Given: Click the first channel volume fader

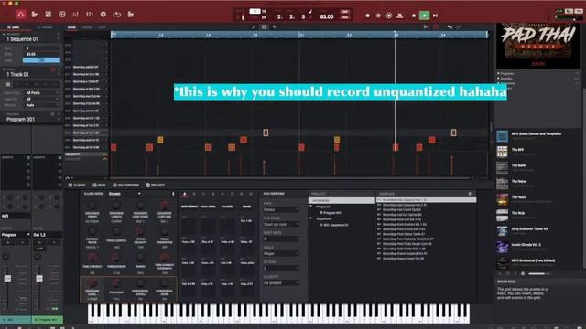Looking at the screenshot, I should 7,278.
